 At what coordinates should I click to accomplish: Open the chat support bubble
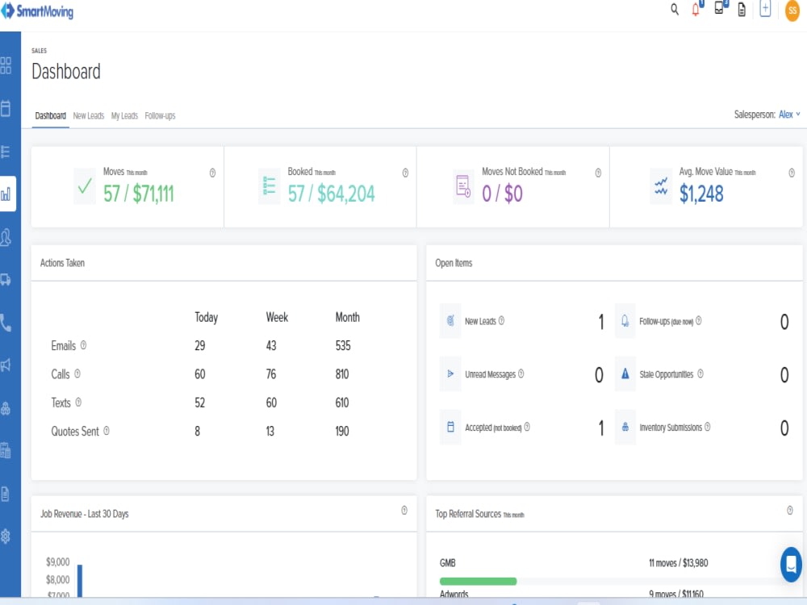click(x=791, y=565)
